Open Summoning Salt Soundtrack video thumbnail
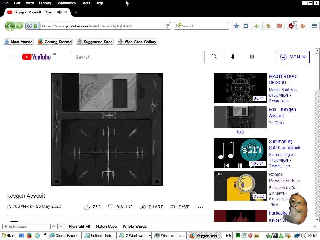Image resolution: width=320 pixels, height=240 pixels. (240, 152)
